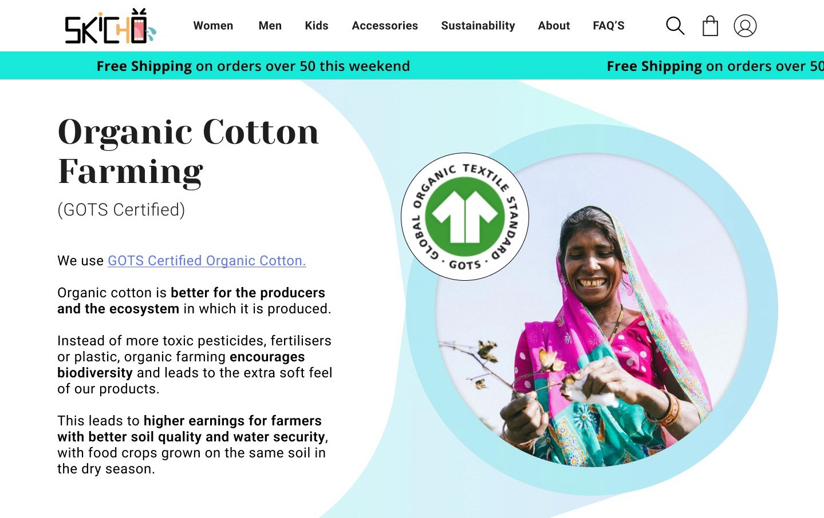
Task: Click the (GOTS Certified) subtitle text
Action: click(121, 210)
